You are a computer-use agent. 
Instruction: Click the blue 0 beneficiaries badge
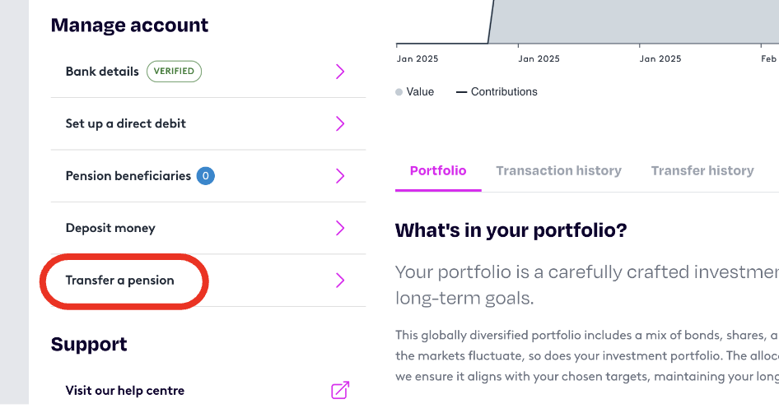[206, 176]
